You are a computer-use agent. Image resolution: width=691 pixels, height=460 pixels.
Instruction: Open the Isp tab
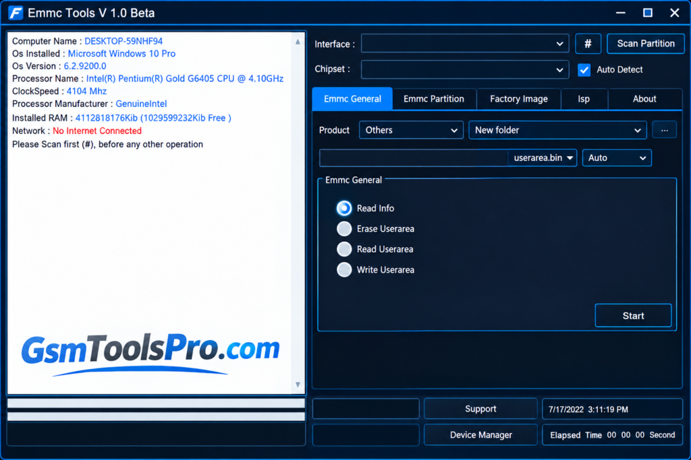point(584,99)
